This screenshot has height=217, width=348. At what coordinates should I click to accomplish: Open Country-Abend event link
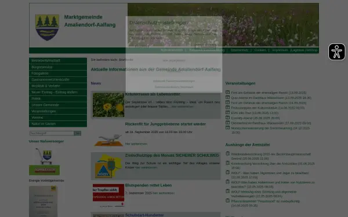tap(255, 118)
